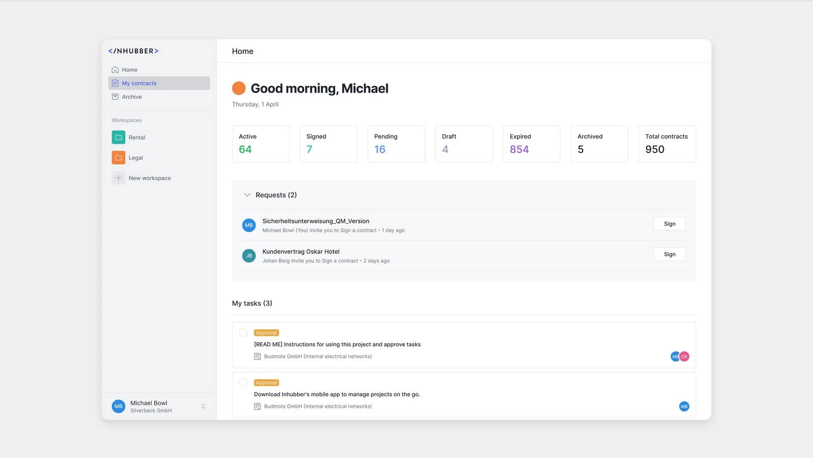Open the Expired contracts card showing 854
Image resolution: width=813 pixels, height=458 pixels.
tap(532, 144)
